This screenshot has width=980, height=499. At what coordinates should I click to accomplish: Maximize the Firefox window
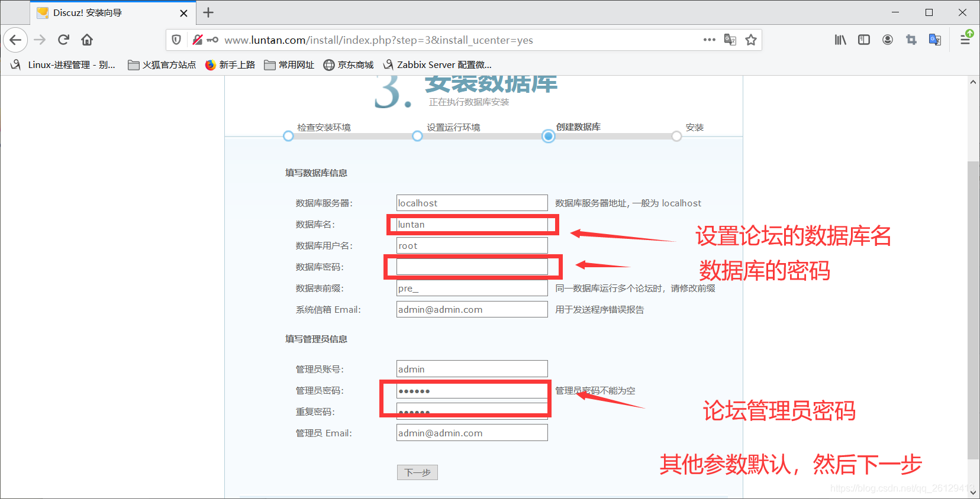coord(929,12)
